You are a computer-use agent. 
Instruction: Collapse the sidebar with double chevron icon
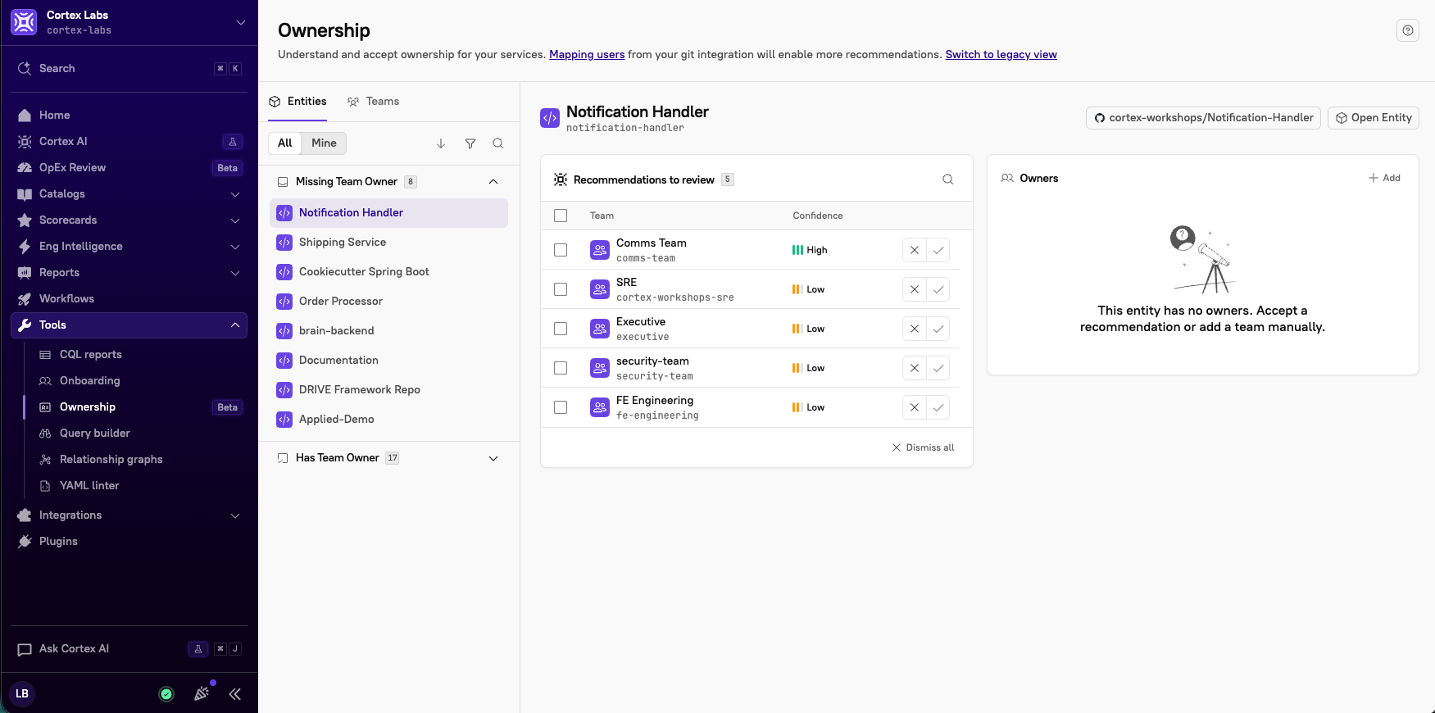click(234, 694)
